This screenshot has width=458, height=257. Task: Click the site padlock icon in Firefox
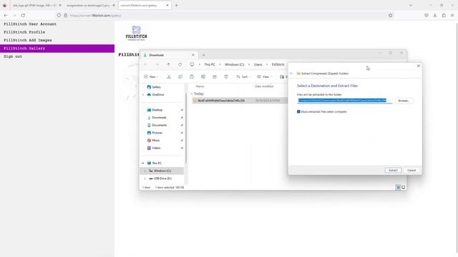[x=65, y=16]
